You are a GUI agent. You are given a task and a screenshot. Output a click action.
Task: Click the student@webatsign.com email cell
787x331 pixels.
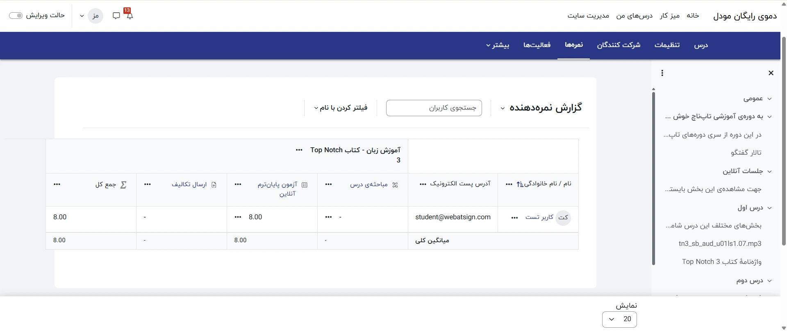coord(453,217)
